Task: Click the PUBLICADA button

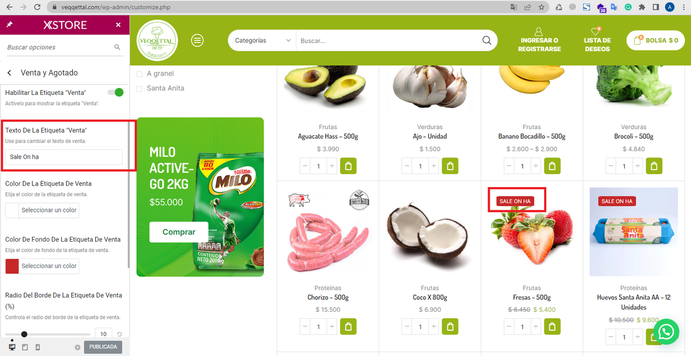Action: coord(103,347)
